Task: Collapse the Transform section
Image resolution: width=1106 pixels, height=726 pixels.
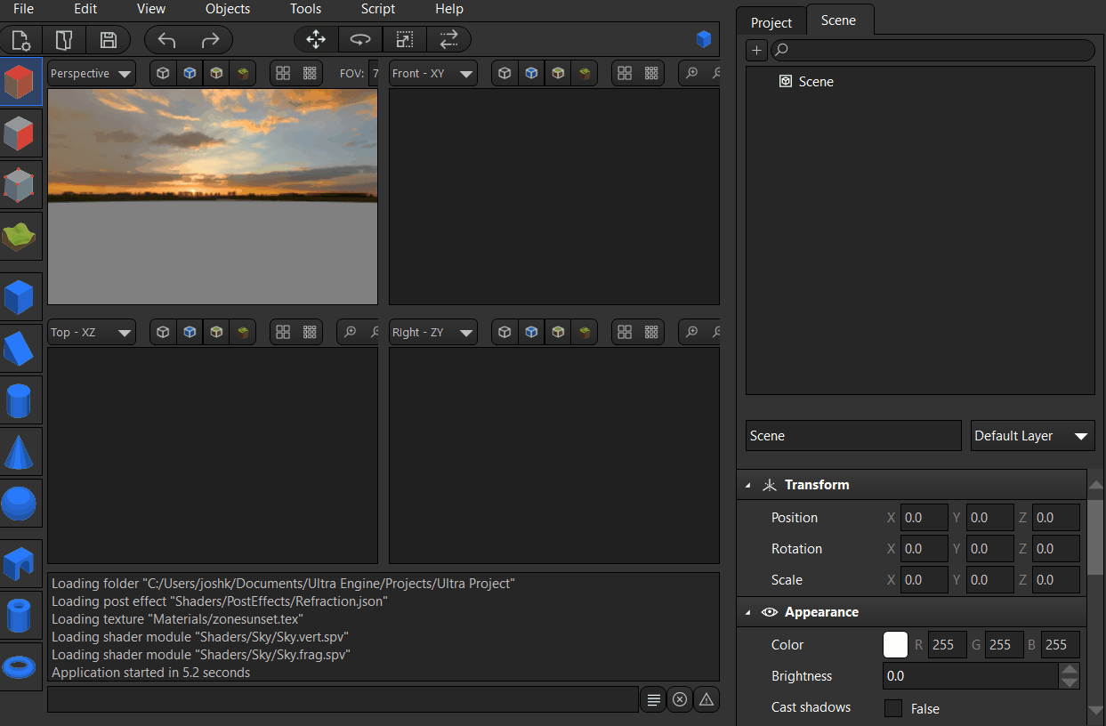Action: pyautogui.click(x=748, y=486)
